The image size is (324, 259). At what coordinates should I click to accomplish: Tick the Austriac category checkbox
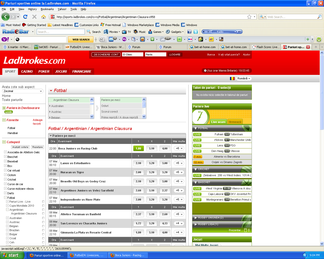tap(43, 222)
